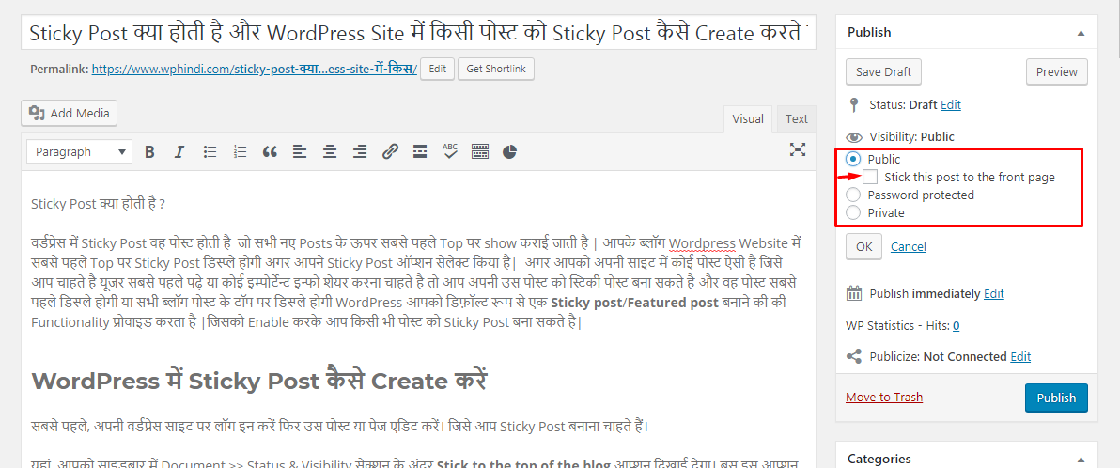Screen dimensions: 1120x468
Task: Open the toolbar toggle (kitchen sink)
Action: click(480, 151)
